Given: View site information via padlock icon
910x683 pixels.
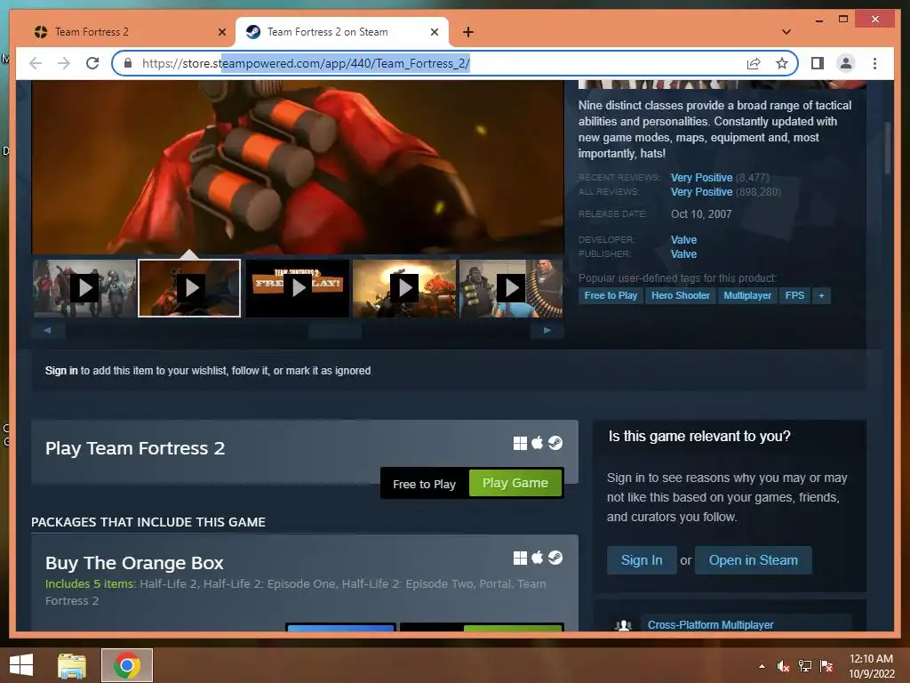Looking at the screenshot, I should coord(128,63).
